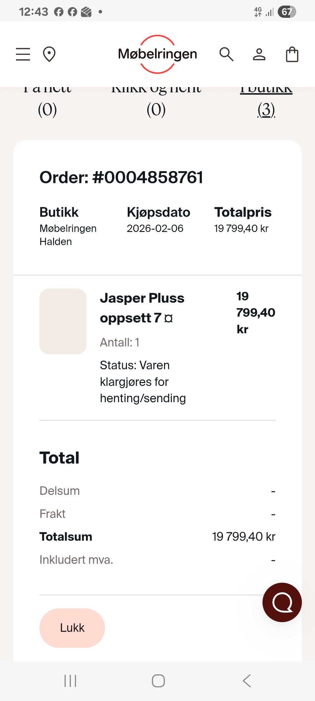Open Jasper Pluss oppsett 7 product title
Viewport: 315px width, 701px height.
[142, 308]
